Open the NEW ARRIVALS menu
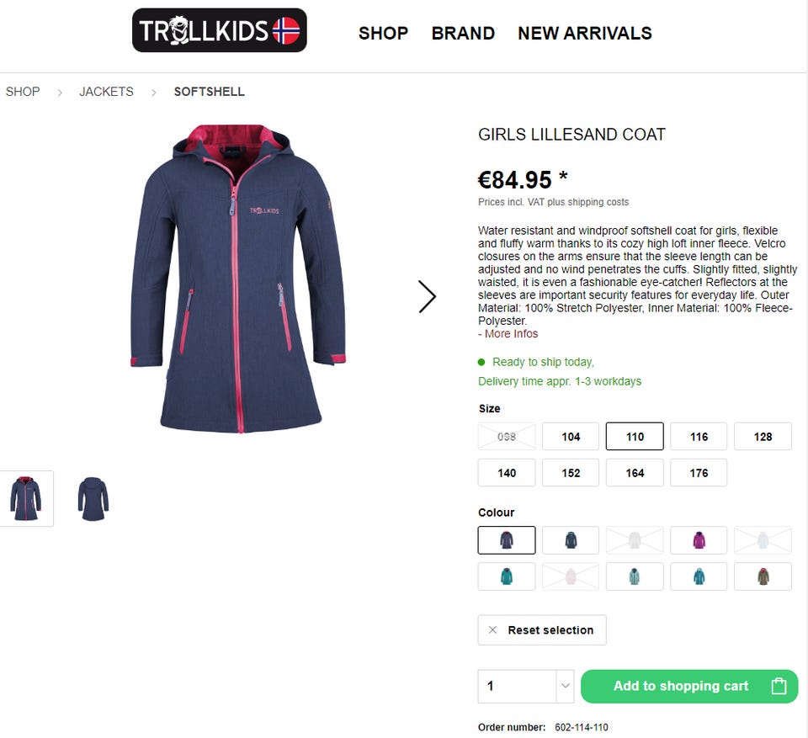This screenshot has height=738, width=808. pyautogui.click(x=585, y=33)
